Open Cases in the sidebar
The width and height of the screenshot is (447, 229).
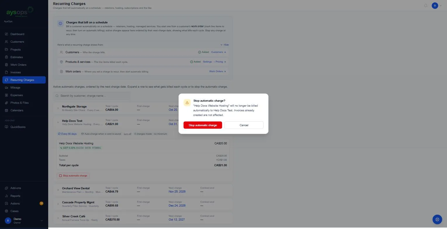point(24,211)
